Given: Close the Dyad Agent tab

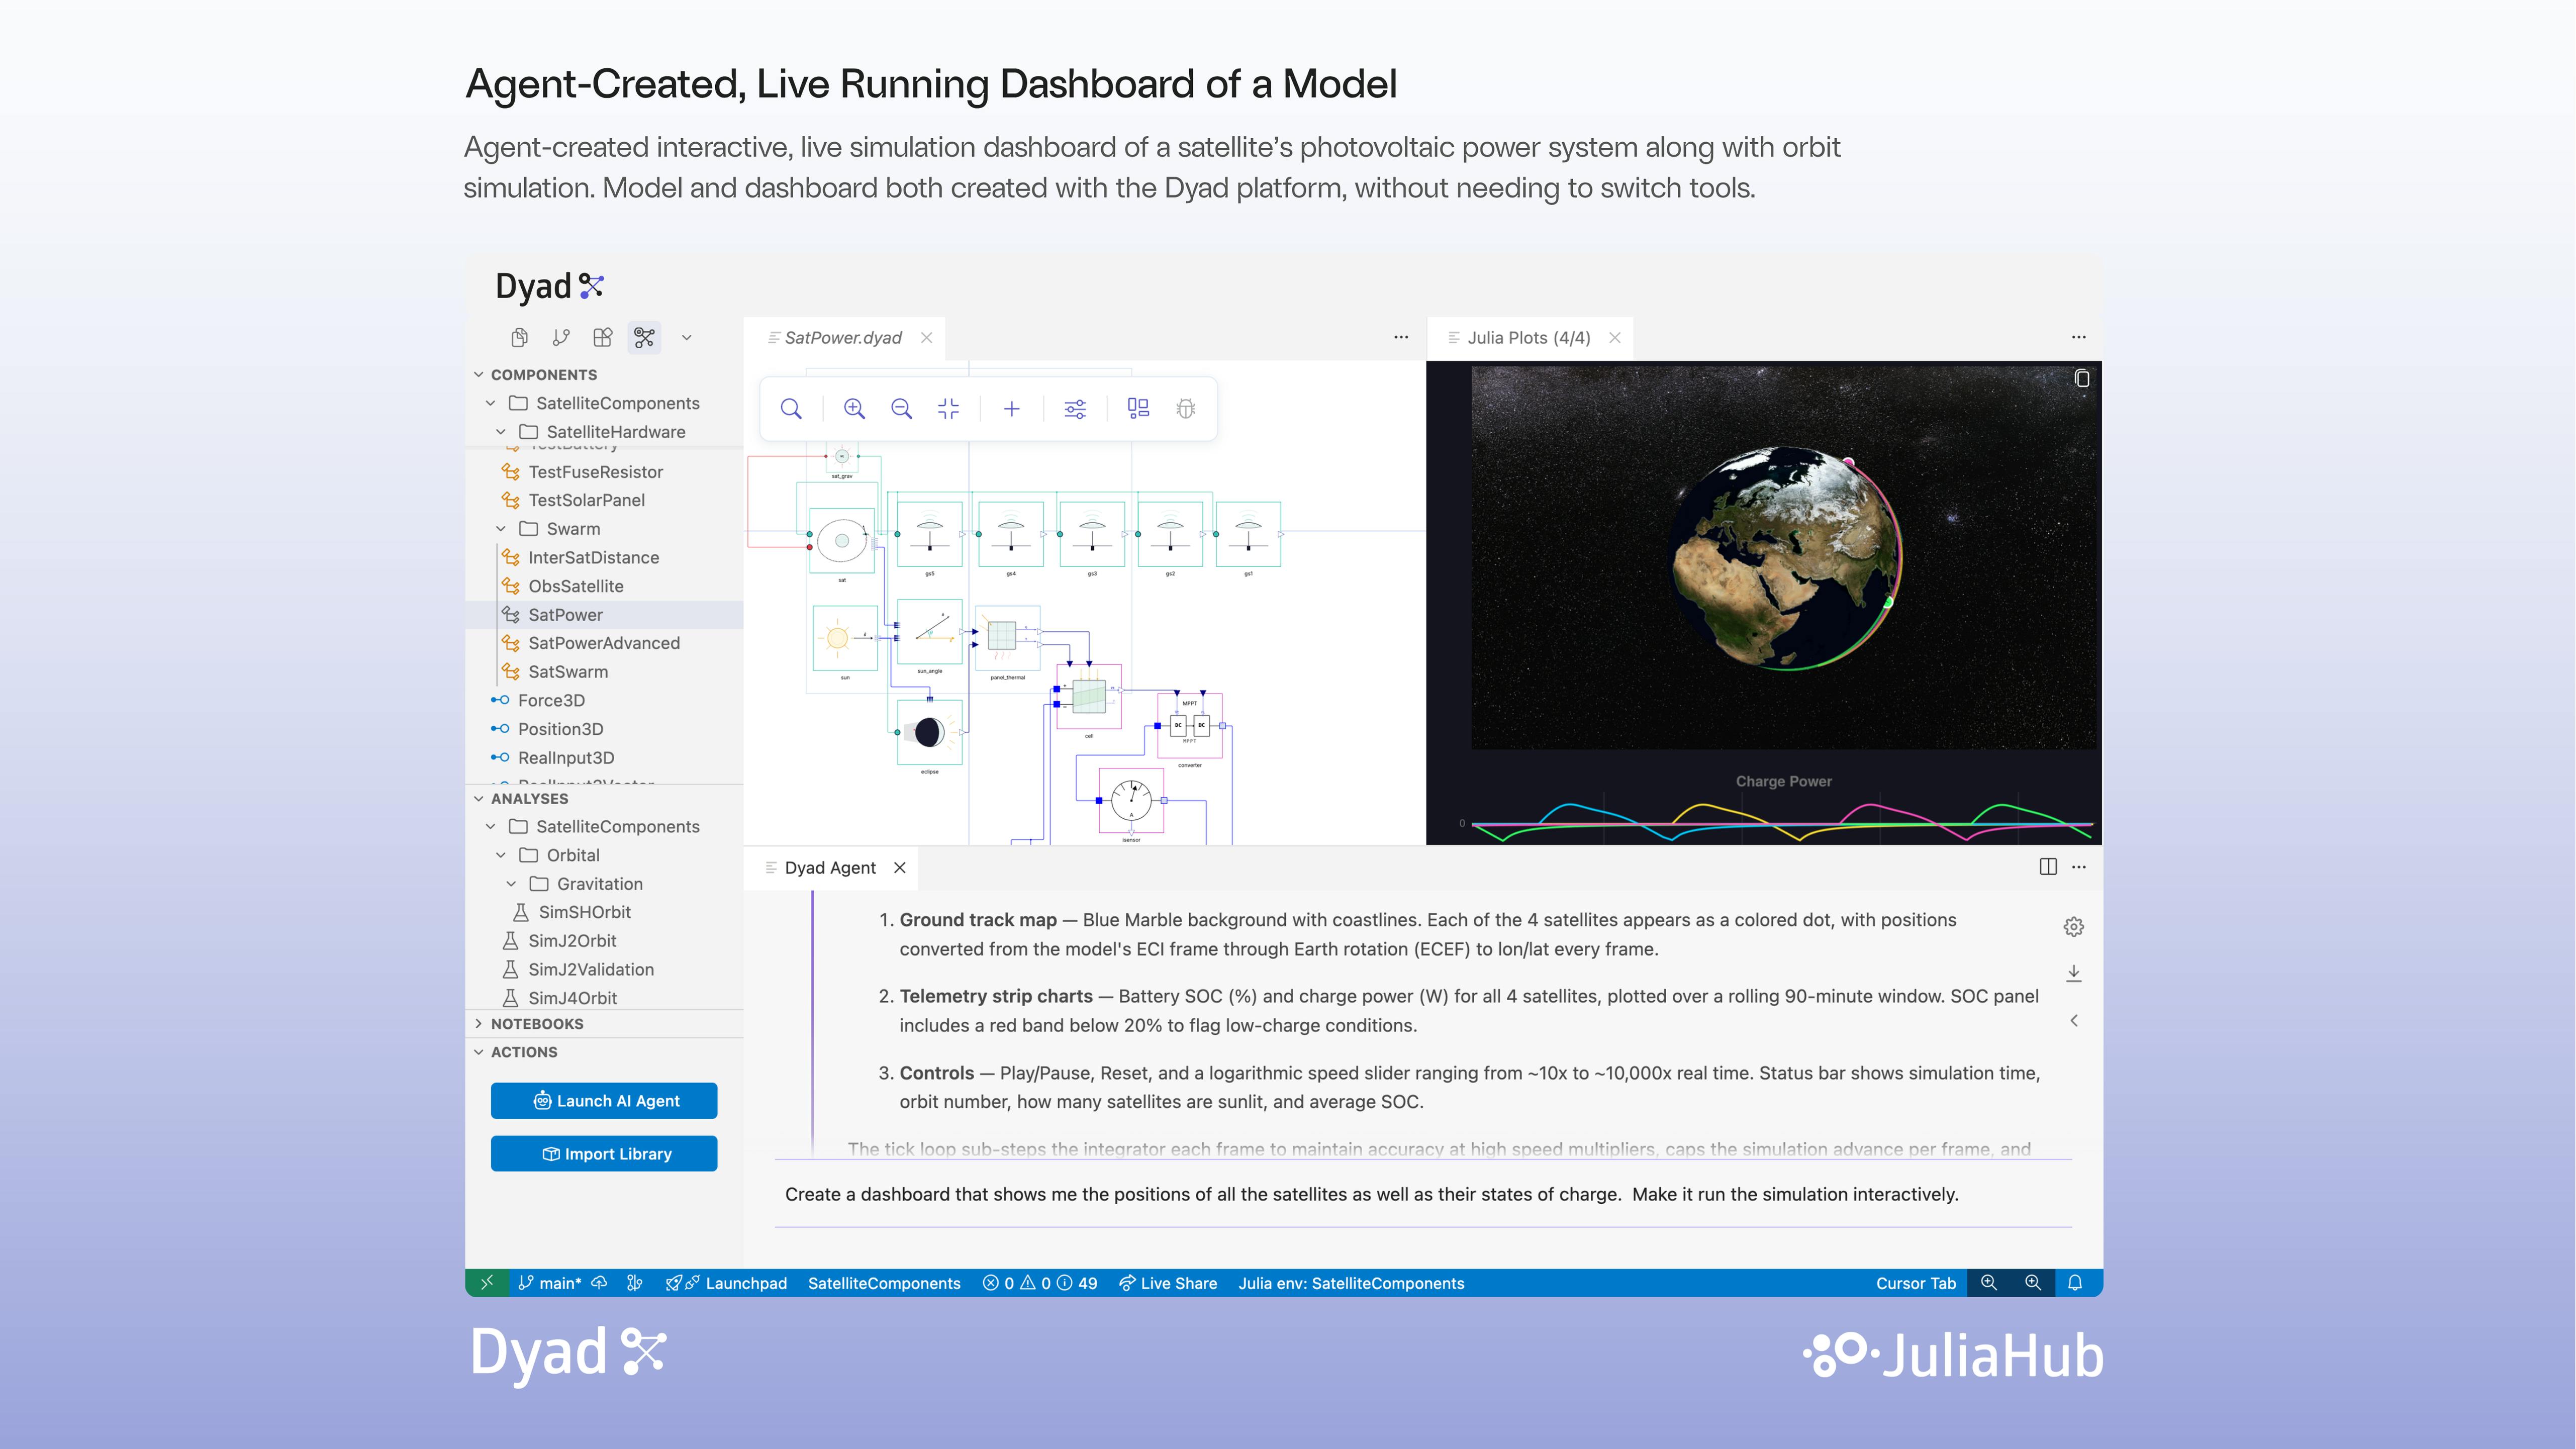Looking at the screenshot, I should pyautogui.click(x=900, y=868).
